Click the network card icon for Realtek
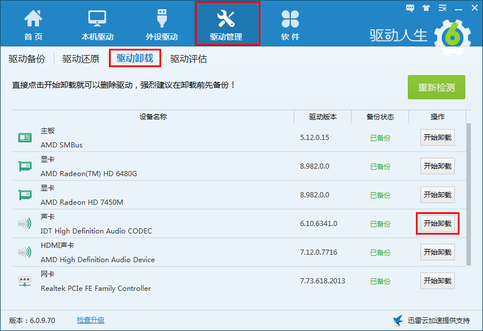The width and height of the screenshot is (483, 331). 25,281
